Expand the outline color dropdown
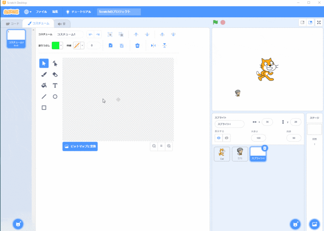The width and height of the screenshot is (324, 231). pyautogui.click(x=82, y=45)
